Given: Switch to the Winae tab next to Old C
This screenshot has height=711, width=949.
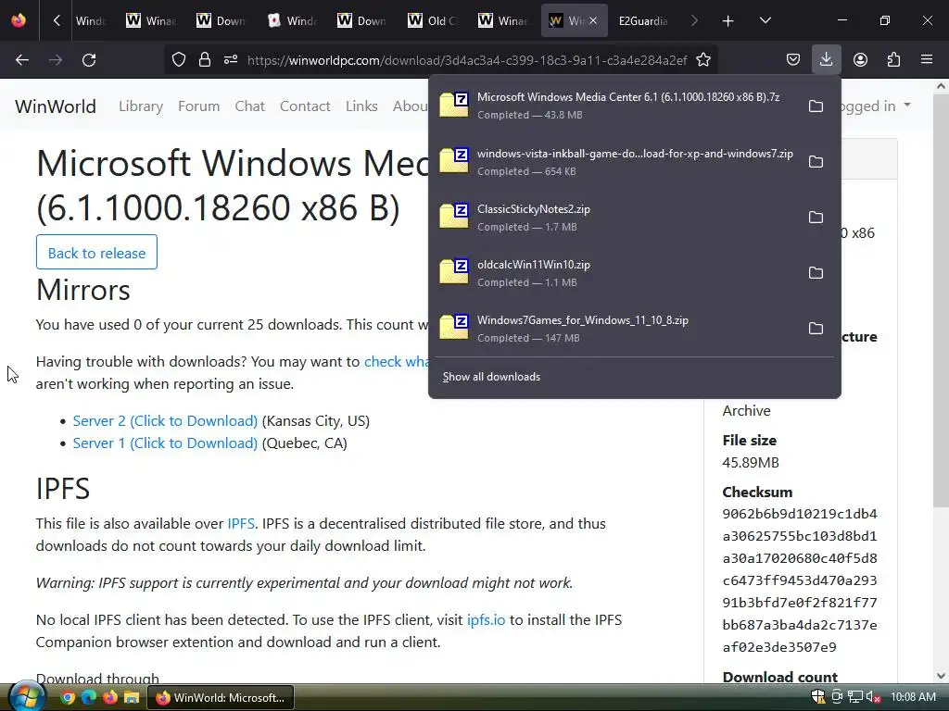Looking at the screenshot, I should (503, 20).
